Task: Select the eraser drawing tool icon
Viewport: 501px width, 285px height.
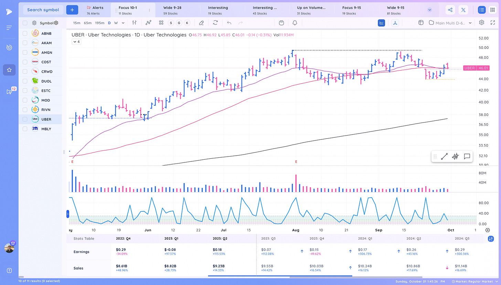Action: tap(201, 23)
